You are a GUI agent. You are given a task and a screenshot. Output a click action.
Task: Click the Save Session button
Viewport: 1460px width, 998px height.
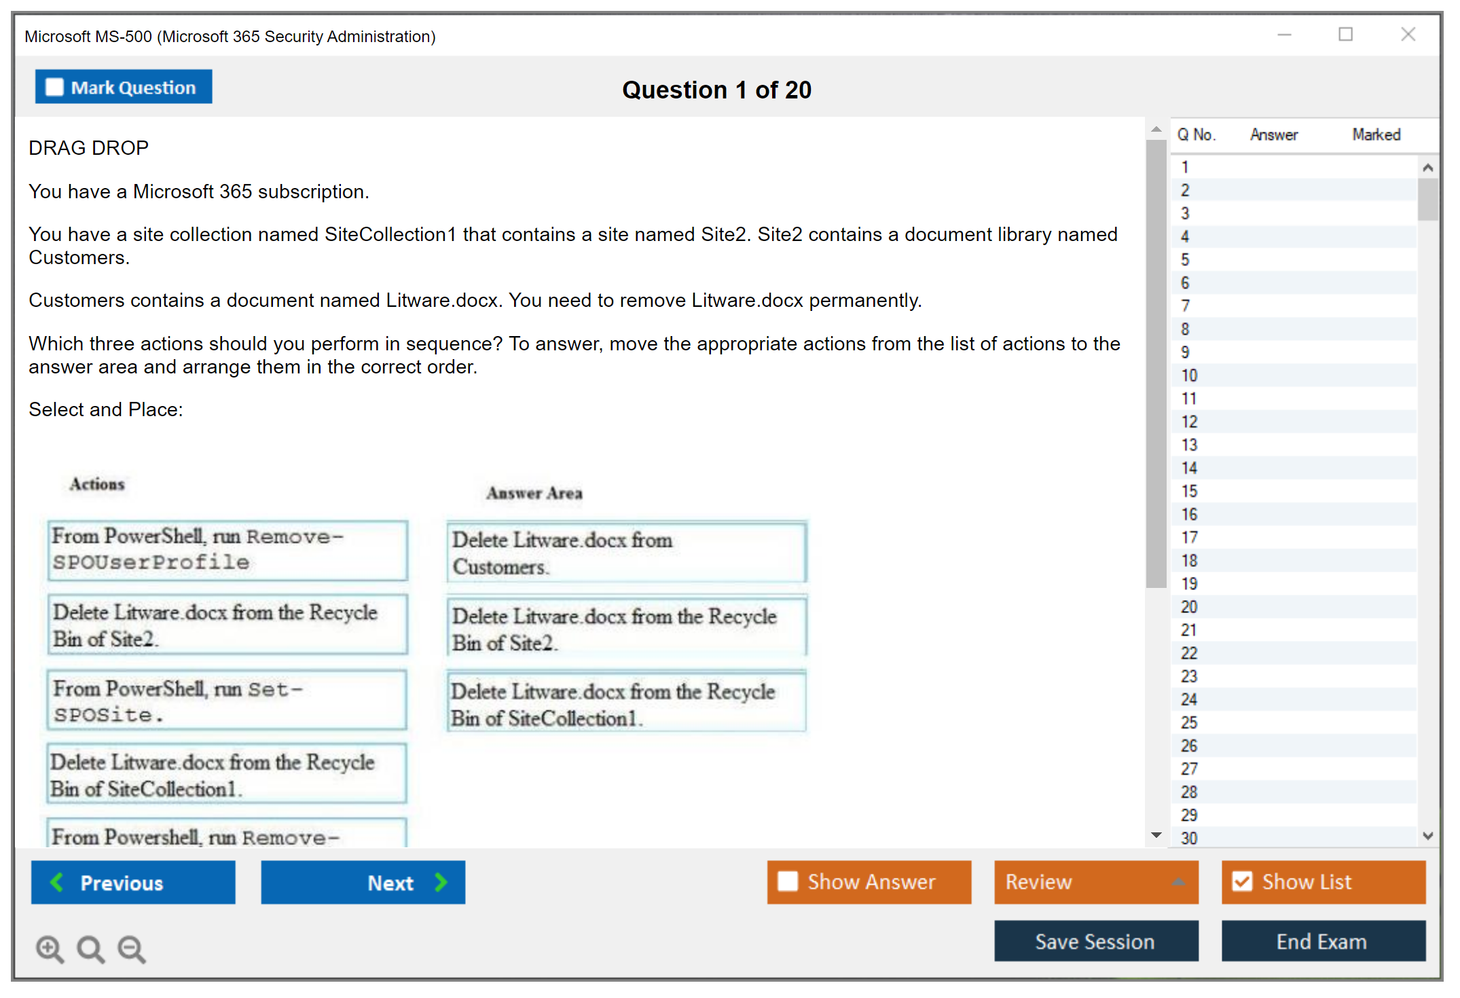pyautogui.click(x=1095, y=942)
